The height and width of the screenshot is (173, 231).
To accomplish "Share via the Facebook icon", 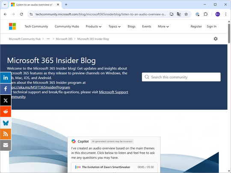I will [6, 89].
